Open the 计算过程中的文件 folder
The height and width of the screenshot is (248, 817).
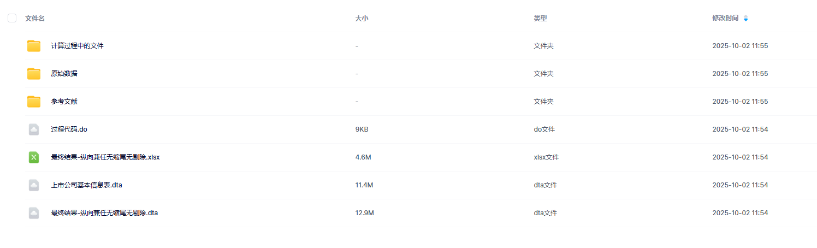[77, 46]
